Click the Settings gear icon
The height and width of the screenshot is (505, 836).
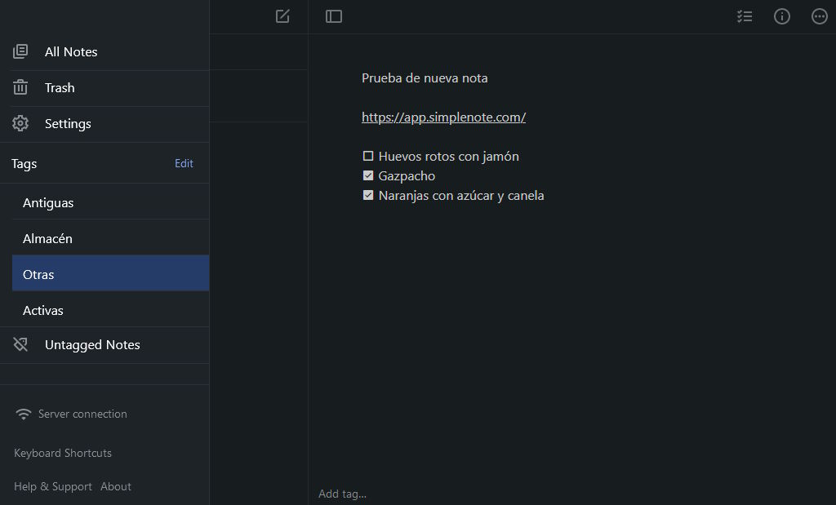click(x=20, y=123)
